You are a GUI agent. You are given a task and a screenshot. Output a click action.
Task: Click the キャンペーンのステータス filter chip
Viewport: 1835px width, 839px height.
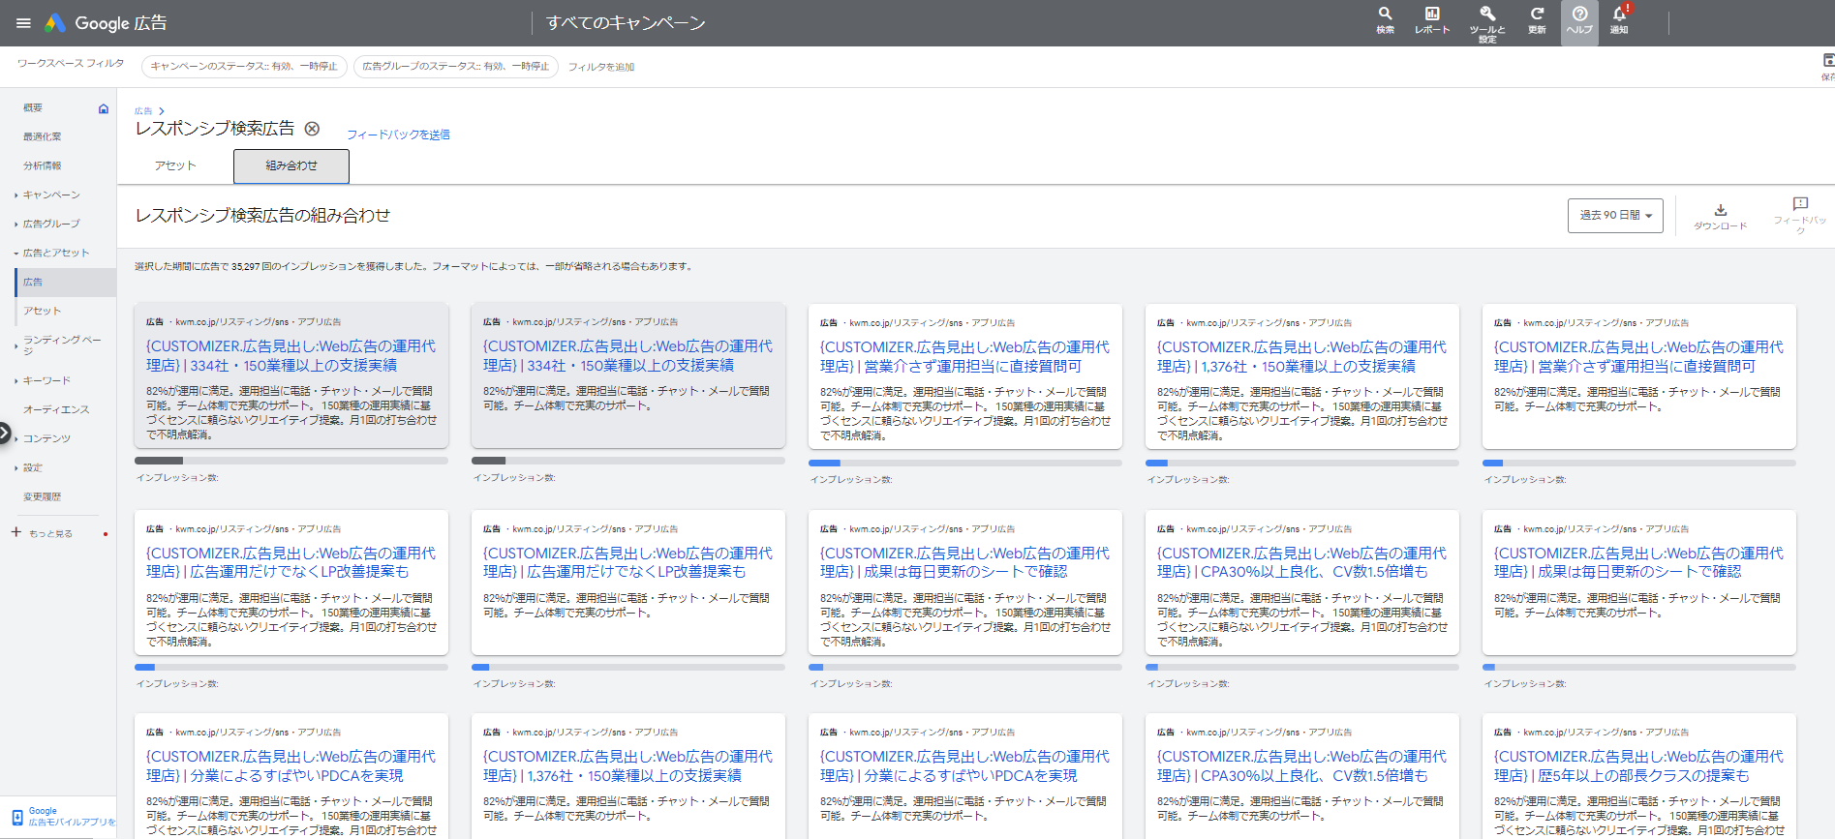244,66
